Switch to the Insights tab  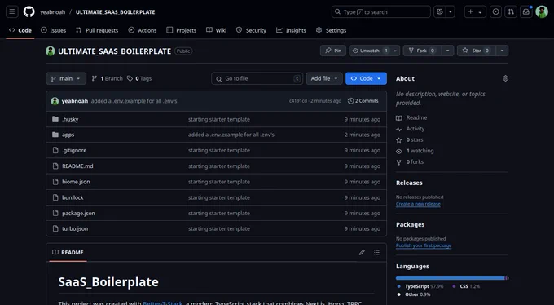[291, 30]
